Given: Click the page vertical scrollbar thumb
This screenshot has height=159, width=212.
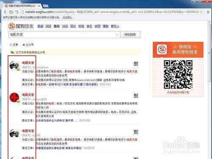Looking at the screenshot, I should [x=209, y=53].
